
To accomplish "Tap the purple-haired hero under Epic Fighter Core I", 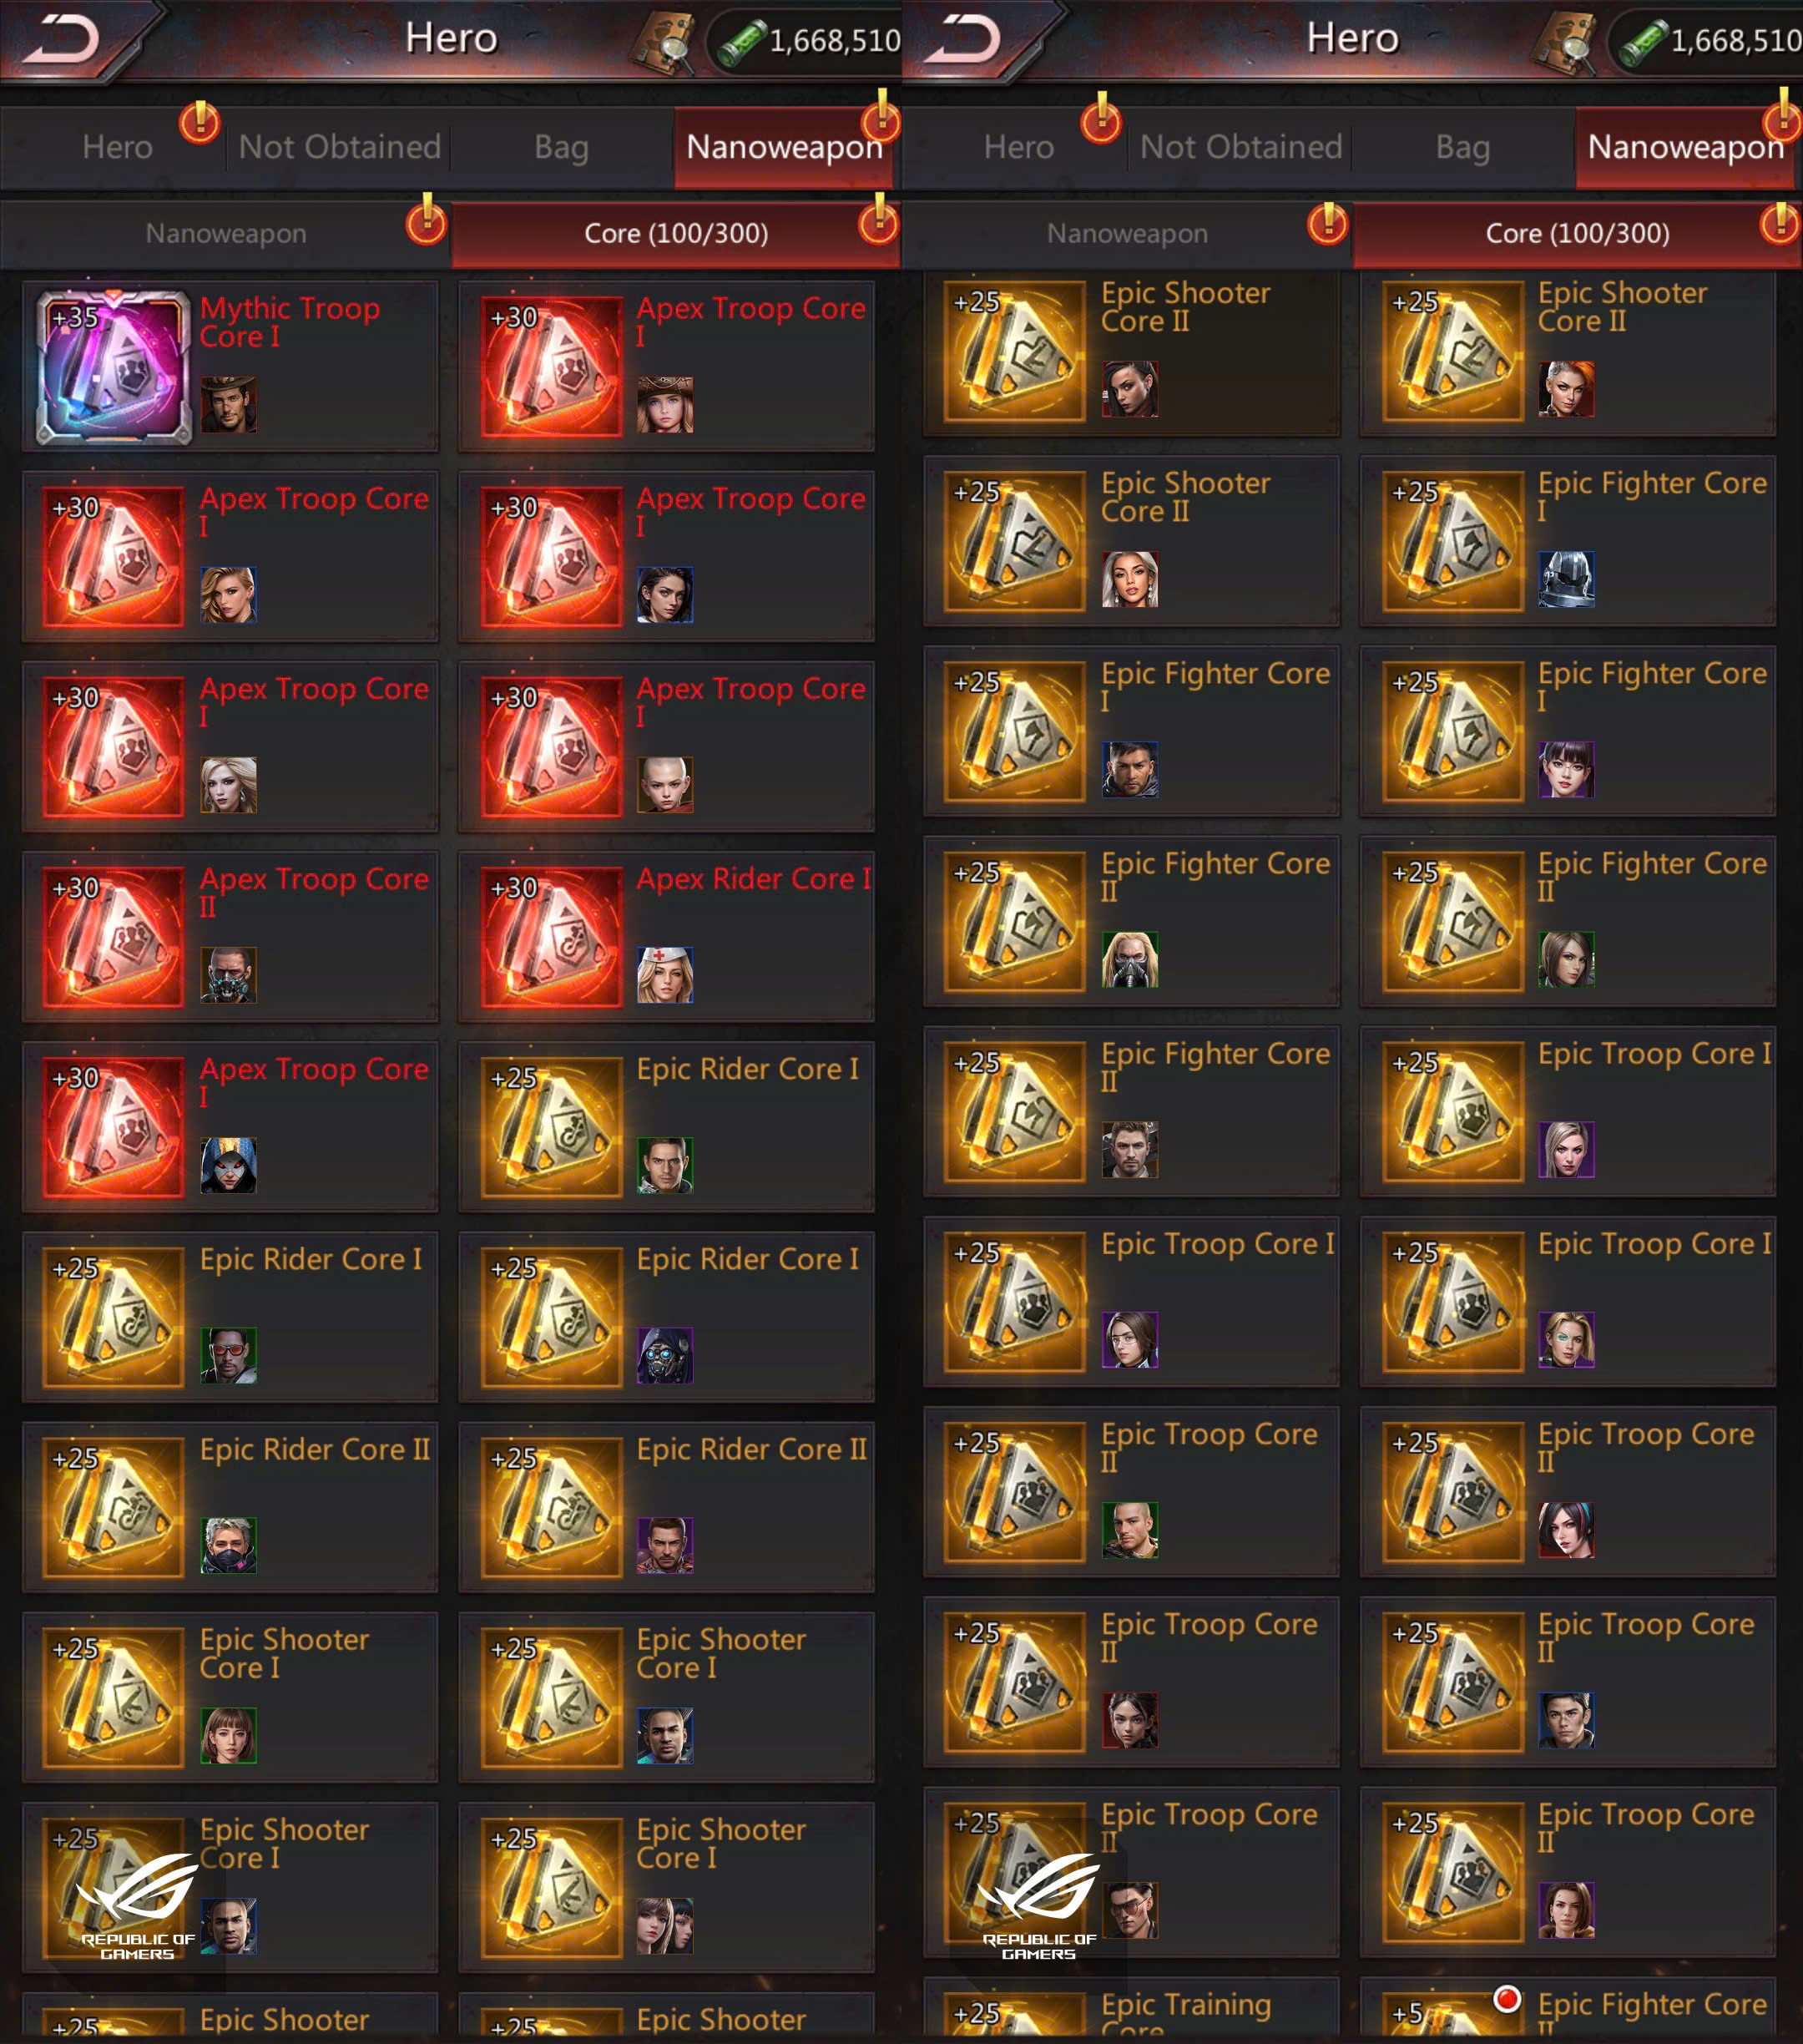I will tap(1566, 769).
